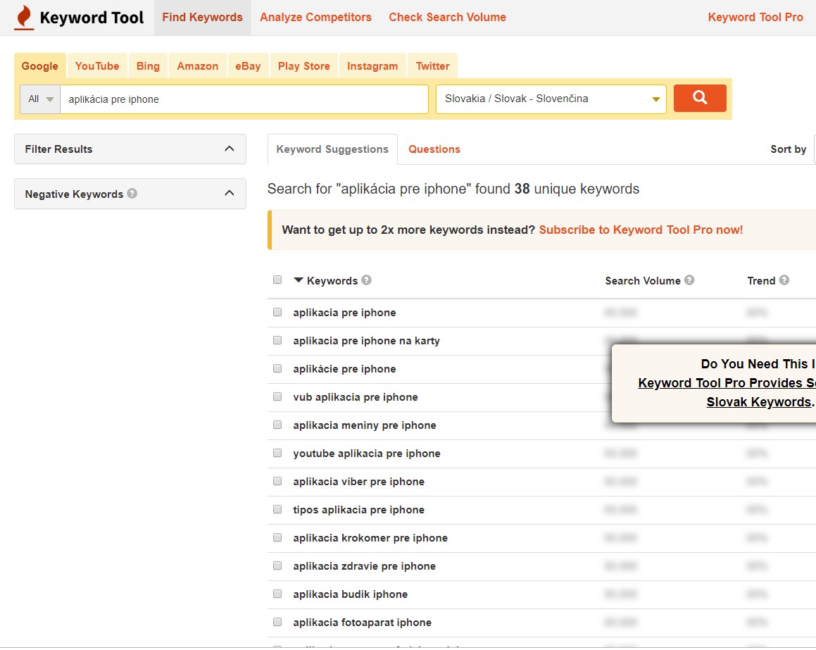This screenshot has height=650, width=816.
Task: Click keyword 'youtube aplikacia pre iphone'
Action: (x=367, y=454)
